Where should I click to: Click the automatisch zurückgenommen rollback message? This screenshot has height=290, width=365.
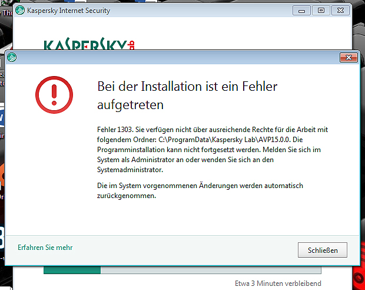tap(200, 190)
